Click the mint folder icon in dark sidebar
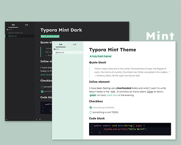The height and width of the screenshot is (145, 181). click(8, 29)
